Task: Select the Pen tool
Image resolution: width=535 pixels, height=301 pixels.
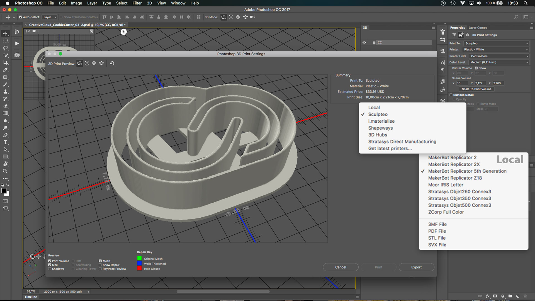Action: click(x=5, y=135)
